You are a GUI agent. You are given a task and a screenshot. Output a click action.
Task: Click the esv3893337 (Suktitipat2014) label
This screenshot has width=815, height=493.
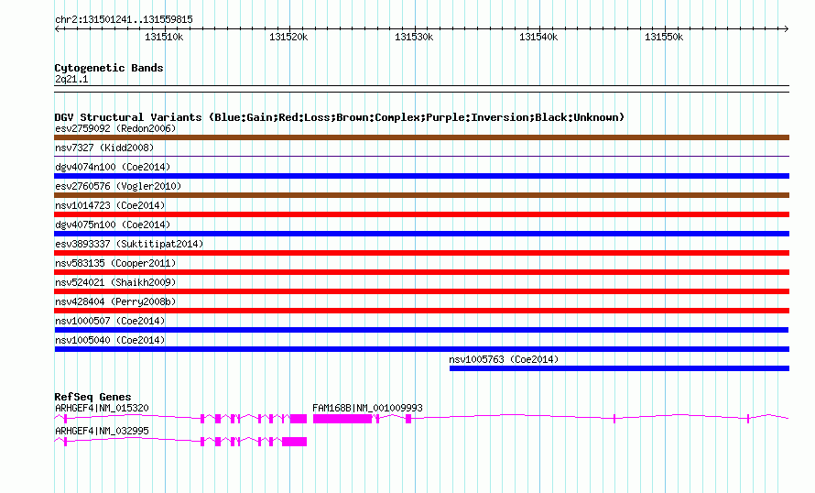point(129,244)
